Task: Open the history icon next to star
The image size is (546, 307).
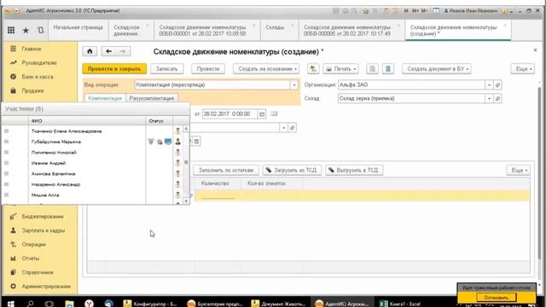Action: pyautogui.click(x=41, y=31)
